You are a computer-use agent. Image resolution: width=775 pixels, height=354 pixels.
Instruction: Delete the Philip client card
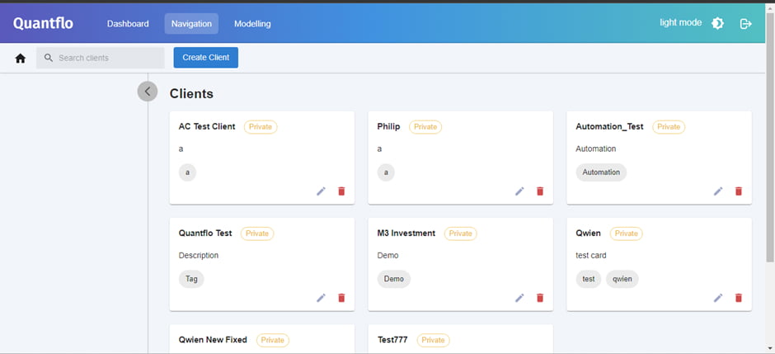(x=540, y=191)
